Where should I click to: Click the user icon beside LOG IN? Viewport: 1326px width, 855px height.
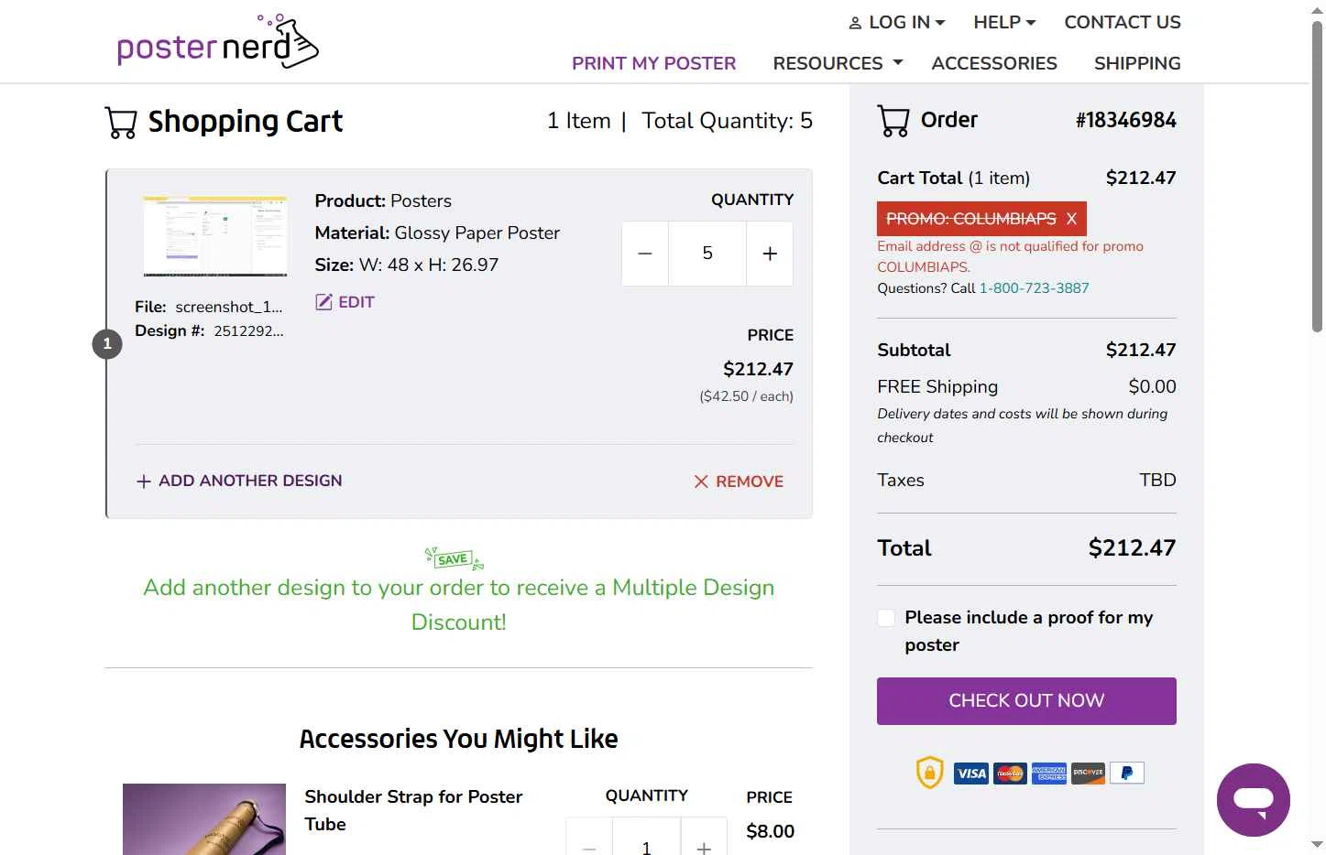coord(855,23)
